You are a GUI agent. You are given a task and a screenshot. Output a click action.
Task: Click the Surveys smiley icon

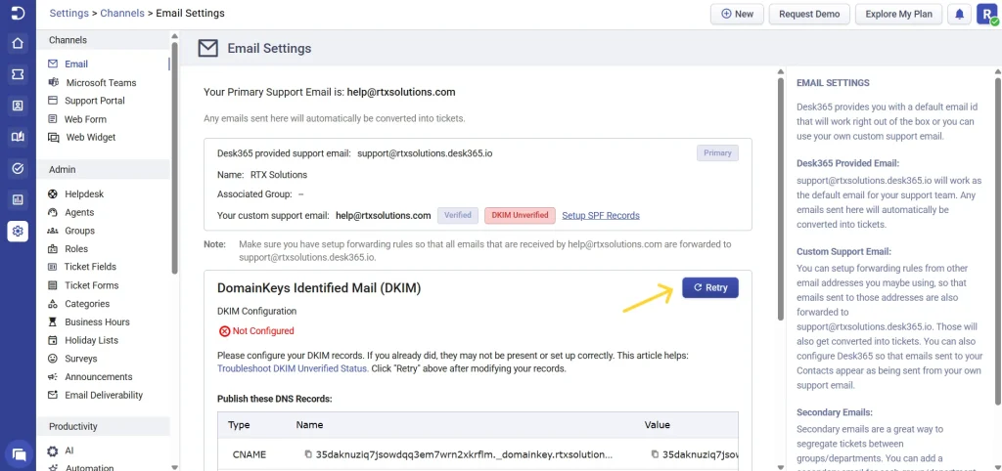53,359
